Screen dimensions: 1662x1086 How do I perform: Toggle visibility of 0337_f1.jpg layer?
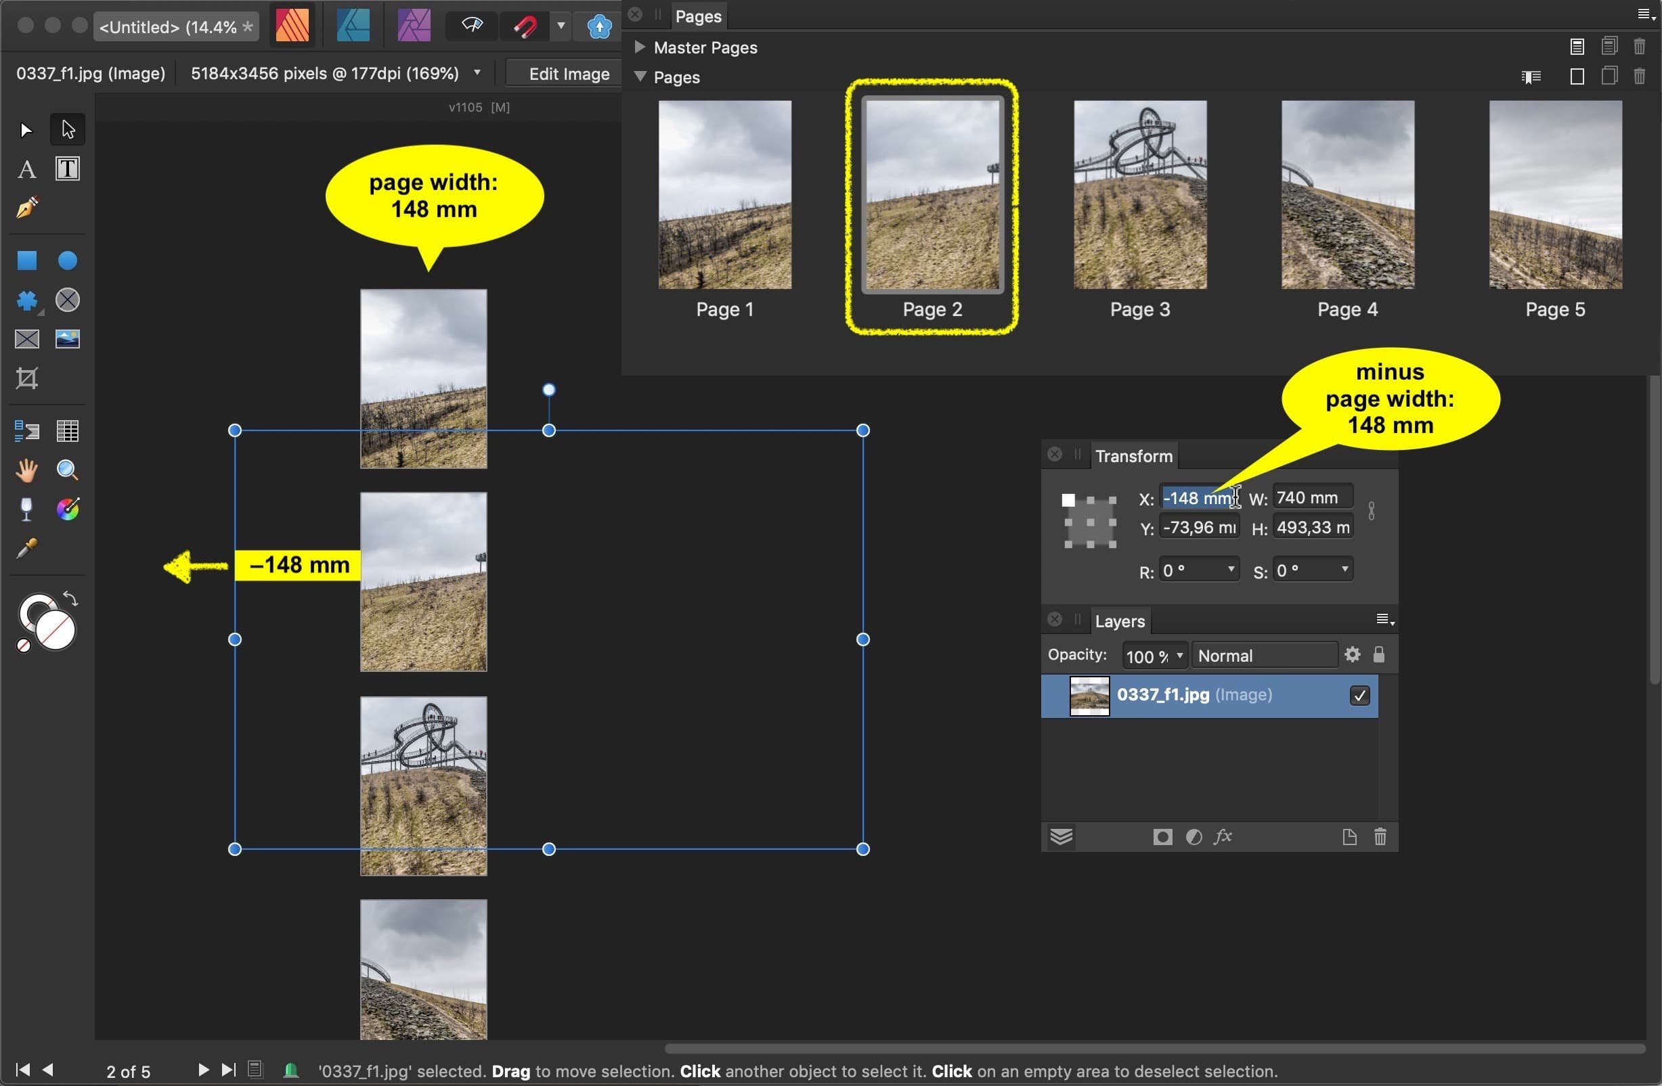(x=1359, y=696)
